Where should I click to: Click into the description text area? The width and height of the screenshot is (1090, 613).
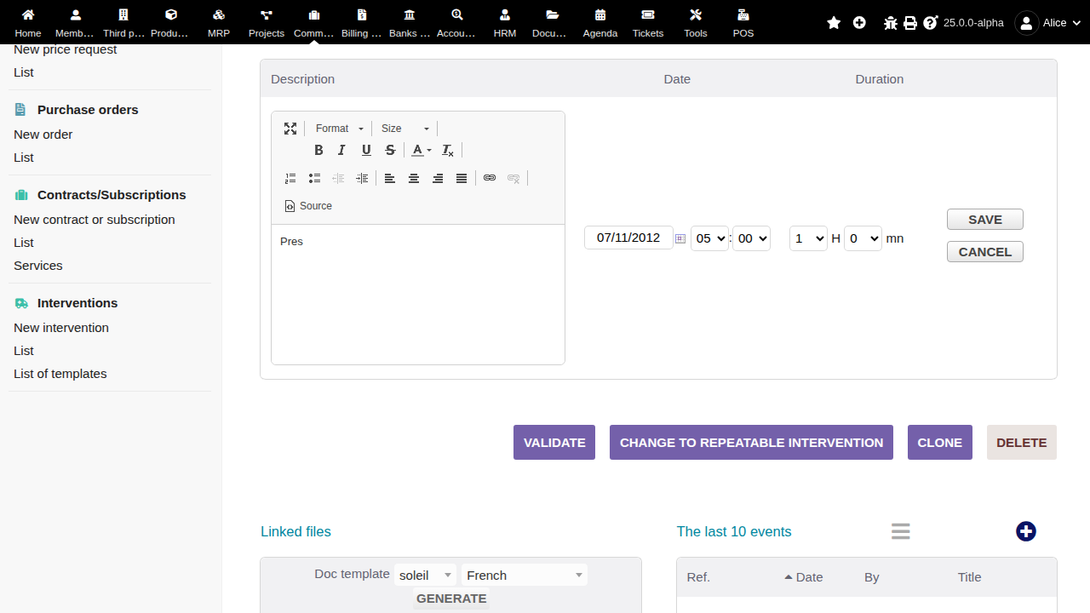(418, 294)
